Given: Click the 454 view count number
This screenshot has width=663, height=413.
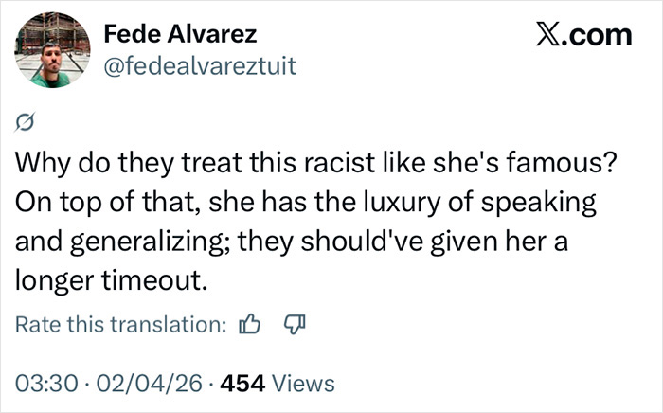Looking at the screenshot, I should point(239,383).
